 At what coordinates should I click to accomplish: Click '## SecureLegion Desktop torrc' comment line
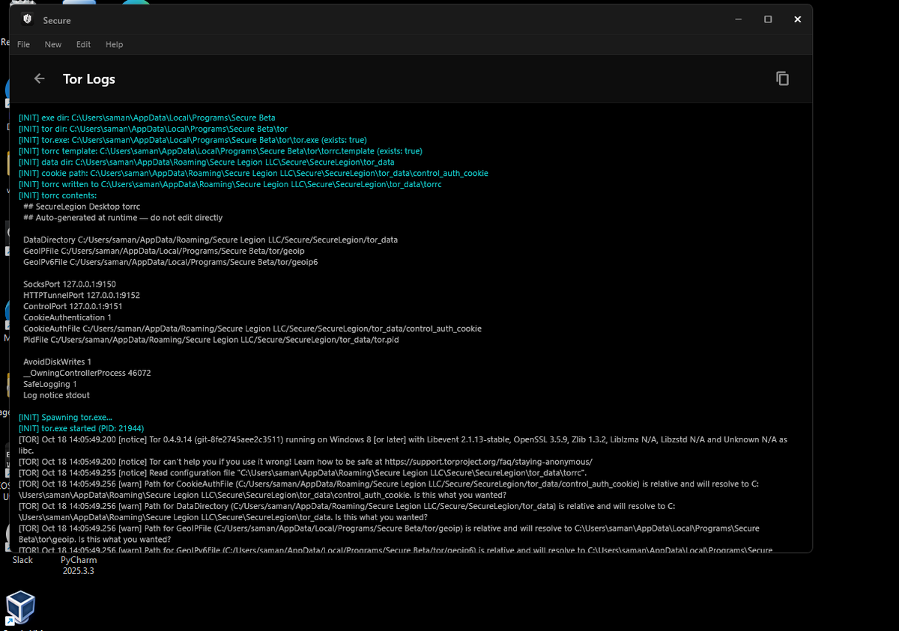point(82,207)
